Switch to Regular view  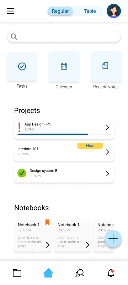[60, 11]
